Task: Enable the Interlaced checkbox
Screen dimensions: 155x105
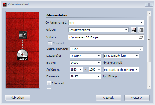Action: coord(49,83)
